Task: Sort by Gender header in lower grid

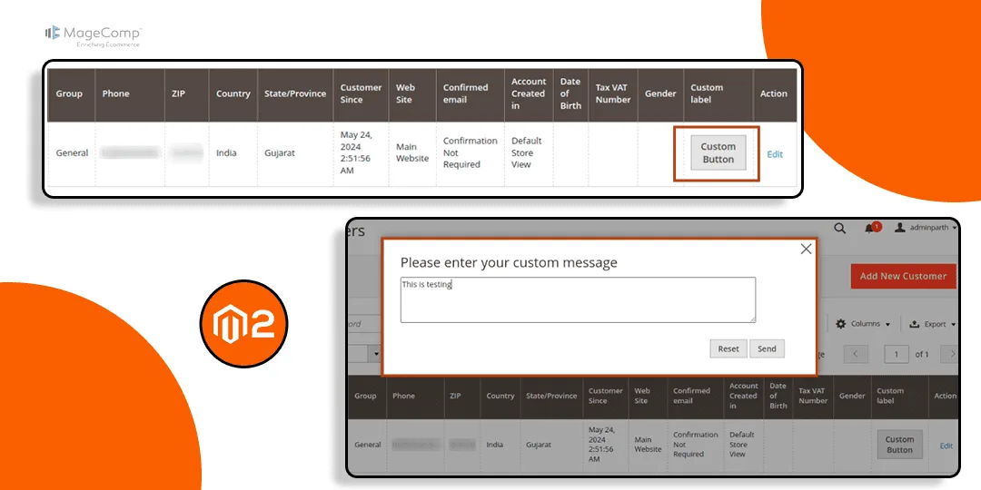Action: point(852,397)
